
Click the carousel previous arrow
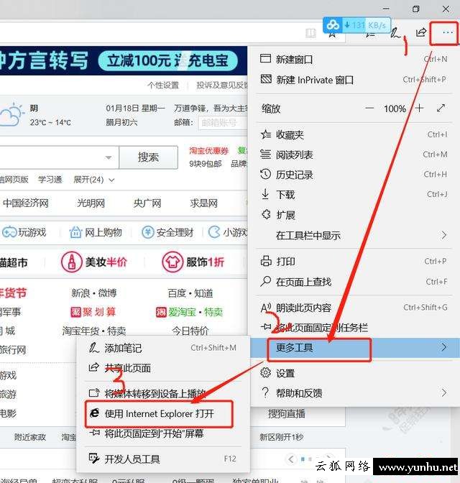point(291,459)
